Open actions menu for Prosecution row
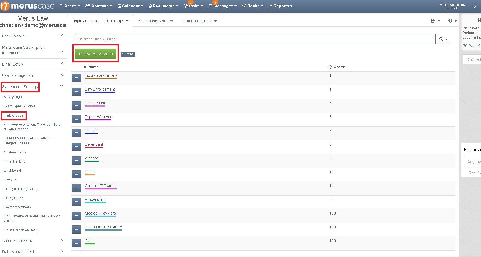Image resolution: width=481 pixels, height=257 pixels. 76,202
